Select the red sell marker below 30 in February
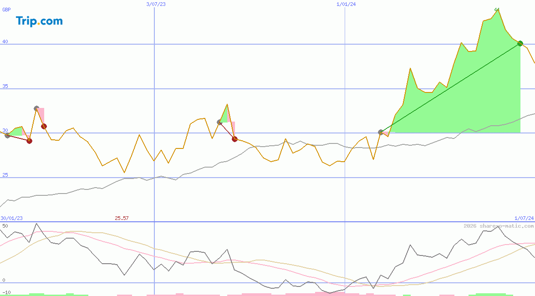 tap(30, 141)
